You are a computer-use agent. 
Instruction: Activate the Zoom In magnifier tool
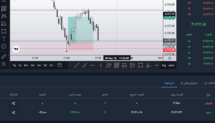[x=4, y=64]
